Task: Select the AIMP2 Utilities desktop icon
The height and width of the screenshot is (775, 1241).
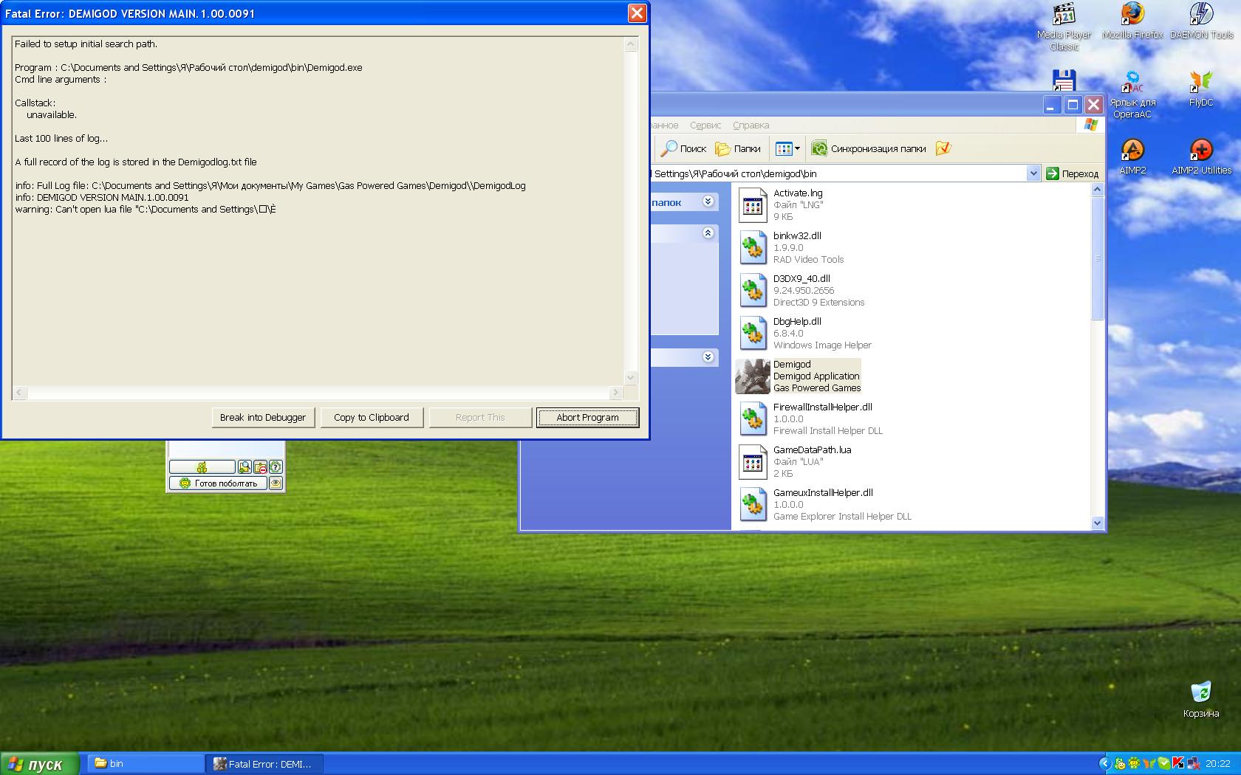Action: click(1201, 156)
